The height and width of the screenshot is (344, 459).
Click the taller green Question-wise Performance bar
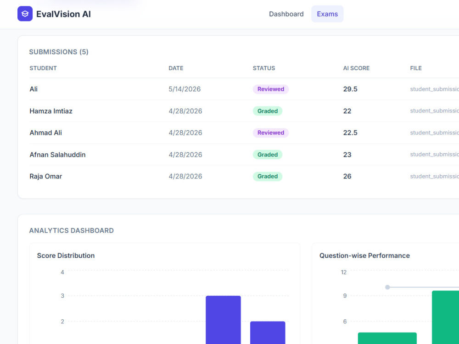pos(446,317)
